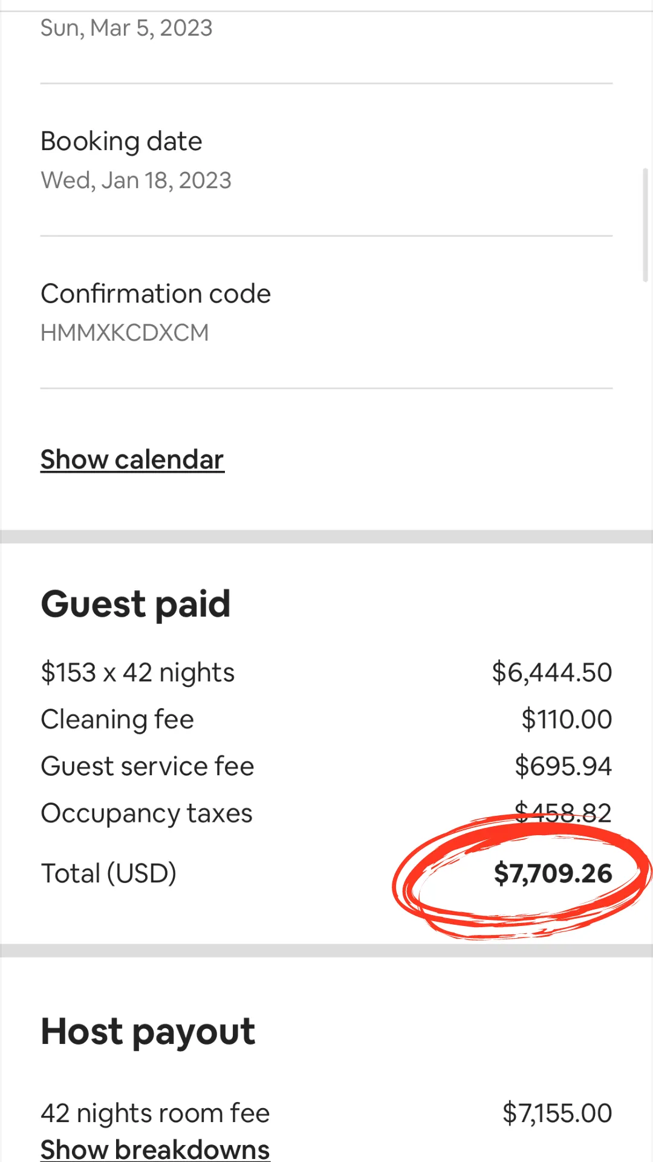Open the Show calendar link
Screen dimensions: 653x1162
coord(132,460)
